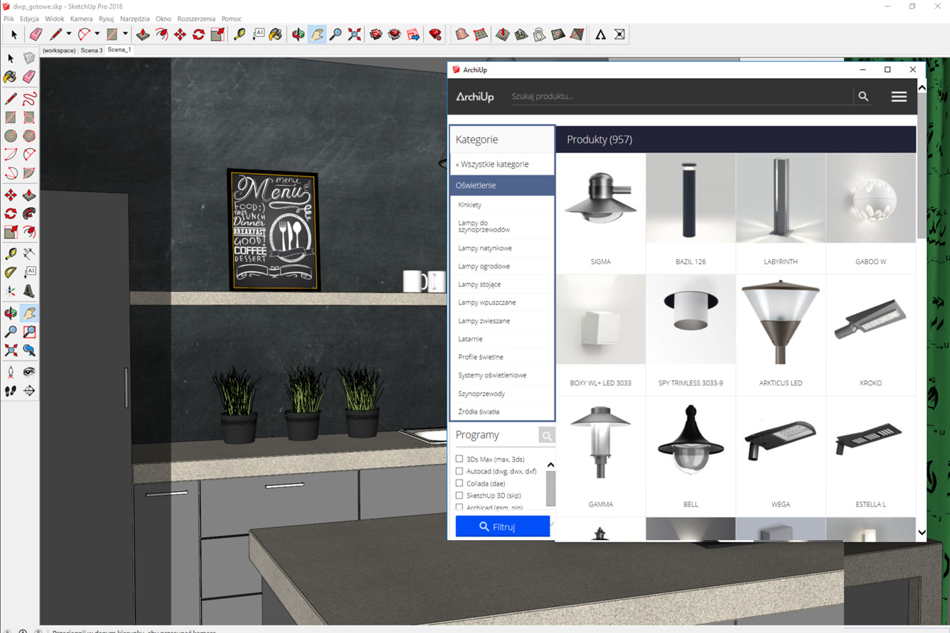Select the Freehand drawing tool
Viewport: 950px width, 633px height.
point(29,98)
